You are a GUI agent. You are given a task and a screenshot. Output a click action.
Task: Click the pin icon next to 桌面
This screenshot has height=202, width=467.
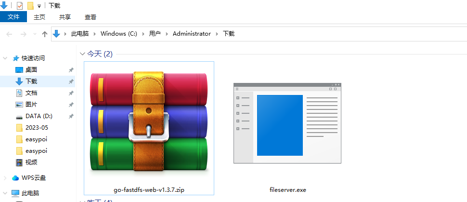click(x=71, y=70)
